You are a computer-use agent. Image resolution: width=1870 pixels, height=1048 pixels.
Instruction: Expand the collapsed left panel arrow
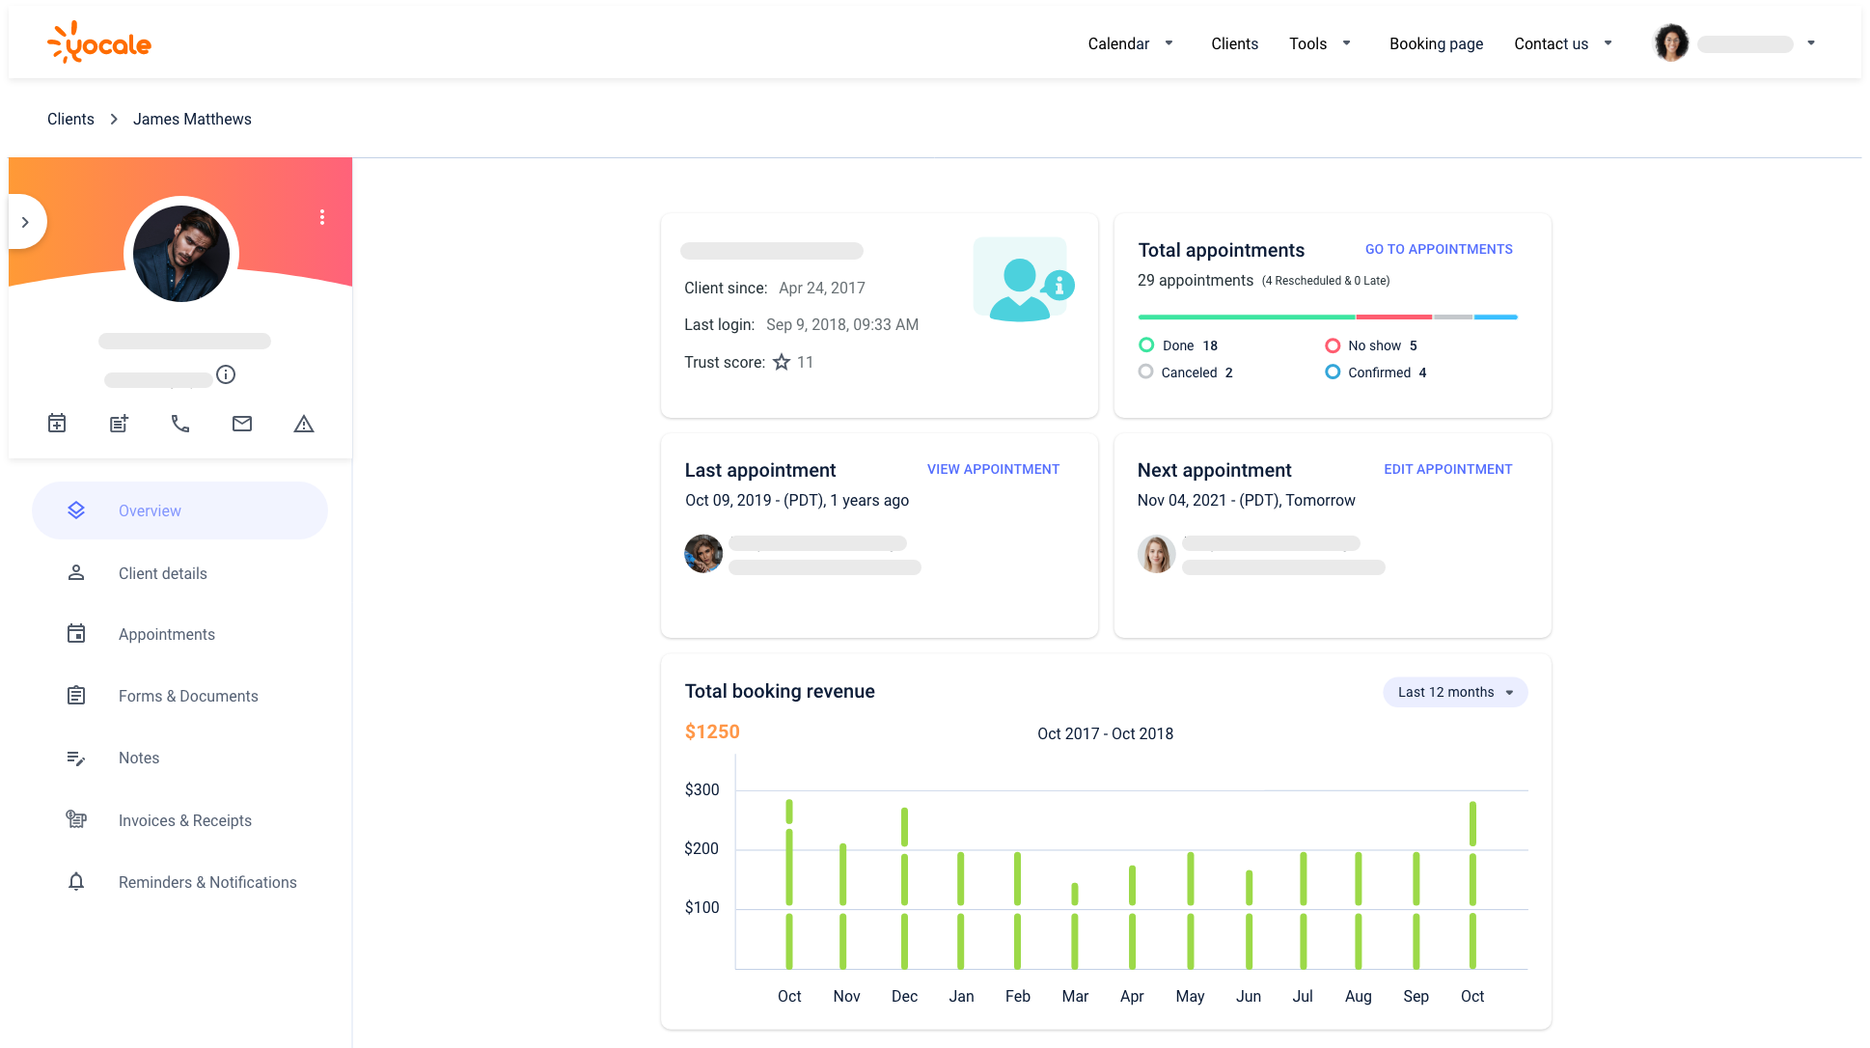tap(25, 222)
